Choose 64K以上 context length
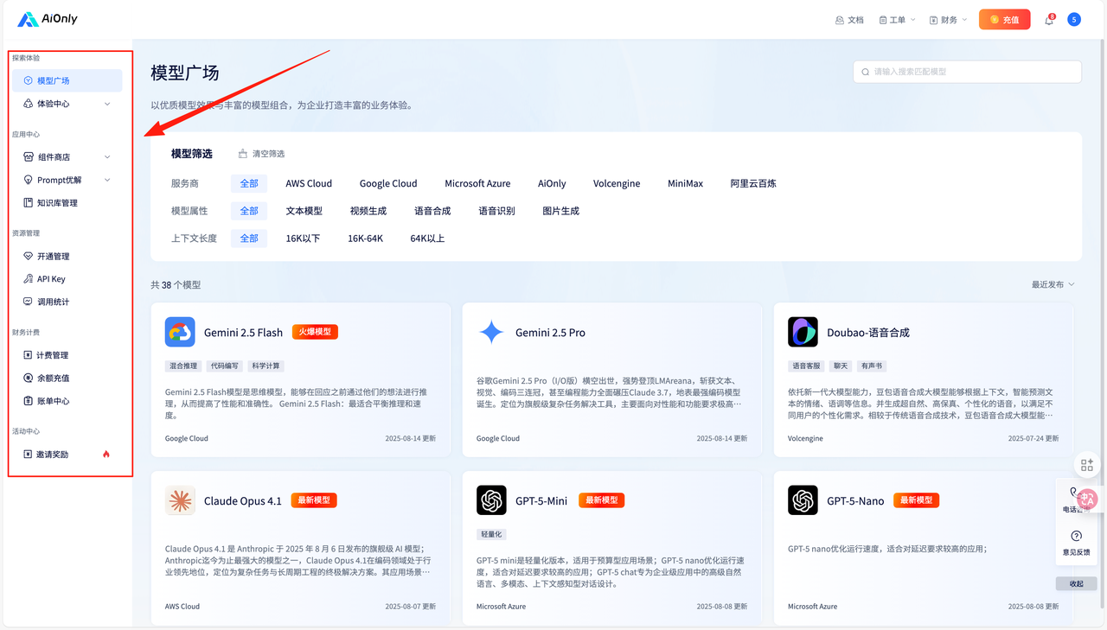 coord(427,239)
